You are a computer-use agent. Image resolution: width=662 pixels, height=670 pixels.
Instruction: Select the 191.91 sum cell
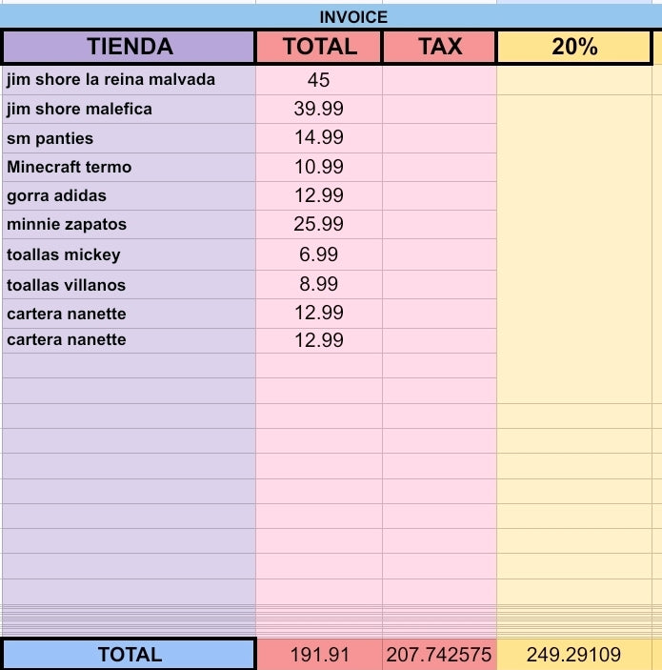[319, 654]
